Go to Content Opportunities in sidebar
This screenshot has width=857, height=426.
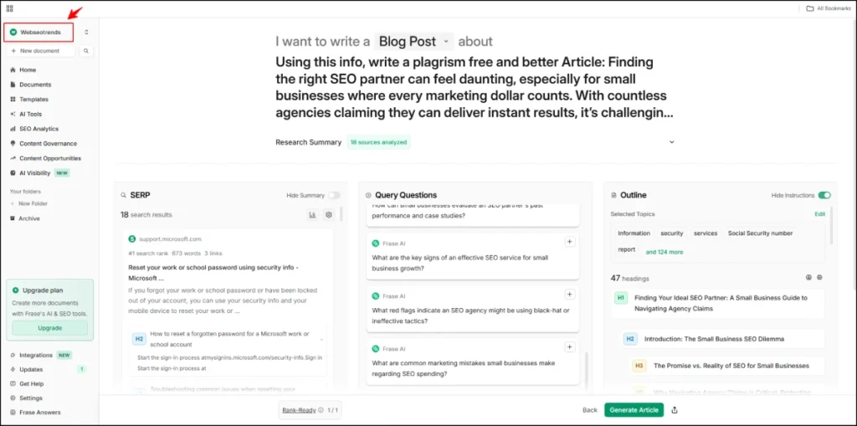[x=49, y=158]
